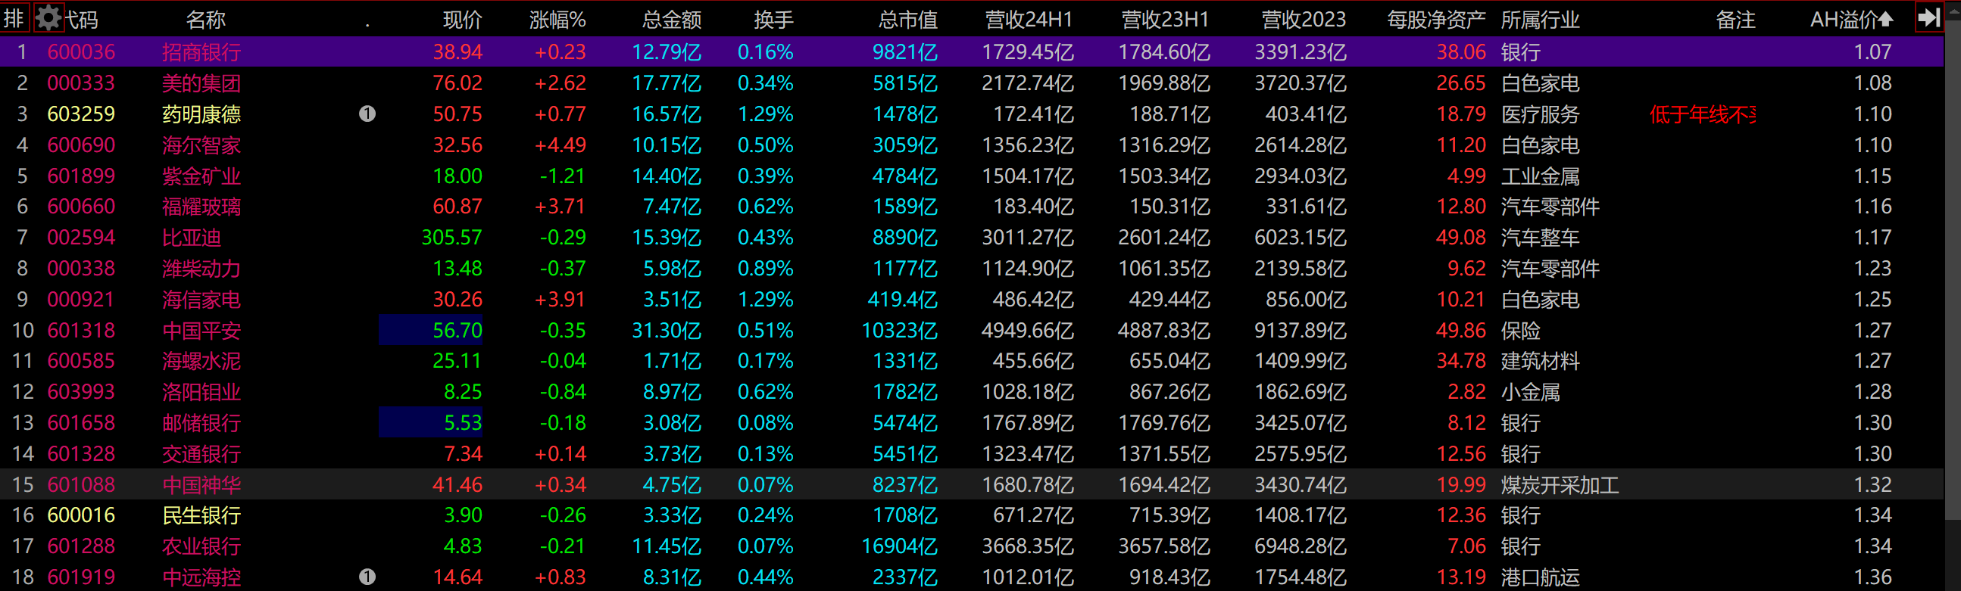Click the market cap 16904亿 for 农业银行
The image size is (1961, 591).
point(899,546)
